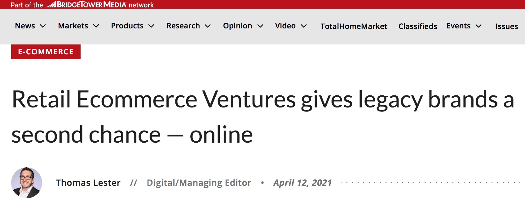Expand the Markets dropdown chevron

96,26
